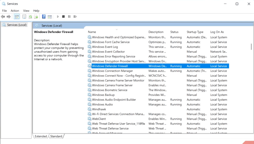Screen dimensions: 254x144
Task: Click the Export List toolbar icon
Action: [x=36, y=17]
